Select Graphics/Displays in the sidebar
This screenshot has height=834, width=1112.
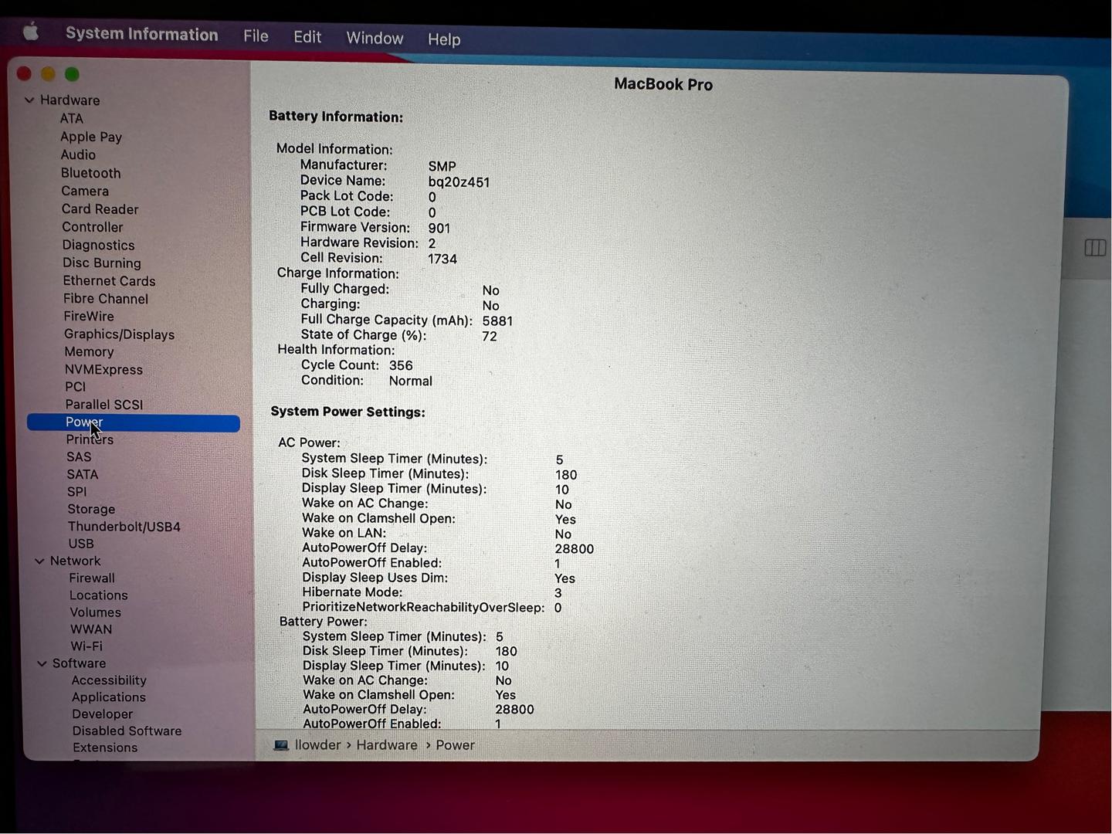pyautogui.click(x=119, y=334)
